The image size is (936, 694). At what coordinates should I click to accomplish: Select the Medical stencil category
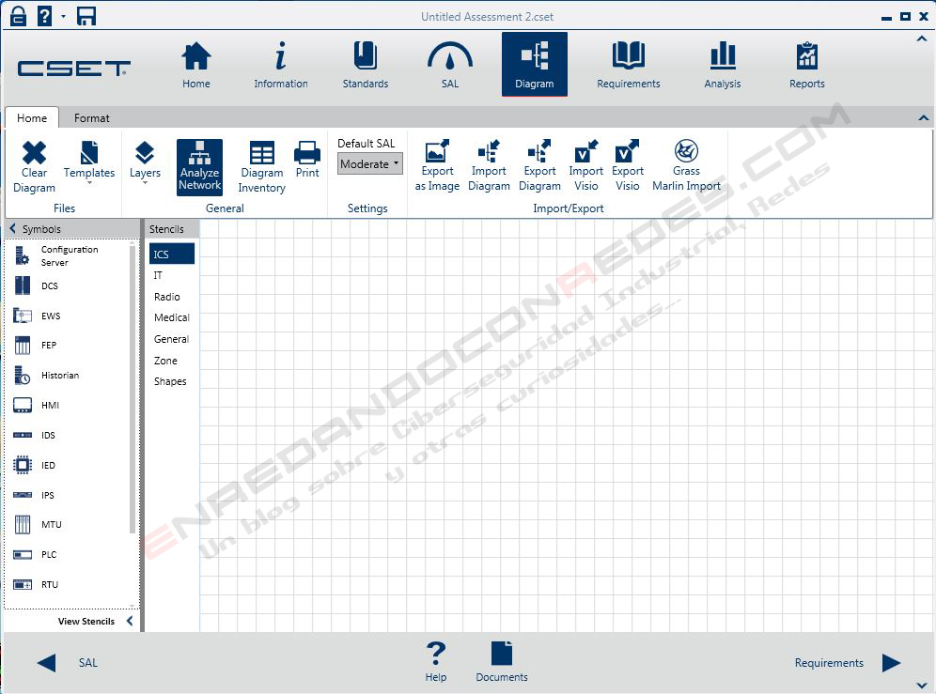coord(171,317)
